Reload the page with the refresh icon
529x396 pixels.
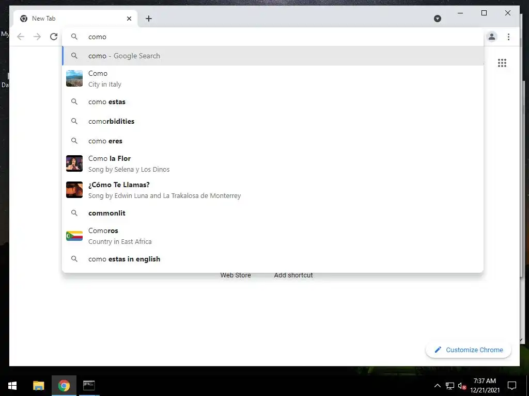54,37
